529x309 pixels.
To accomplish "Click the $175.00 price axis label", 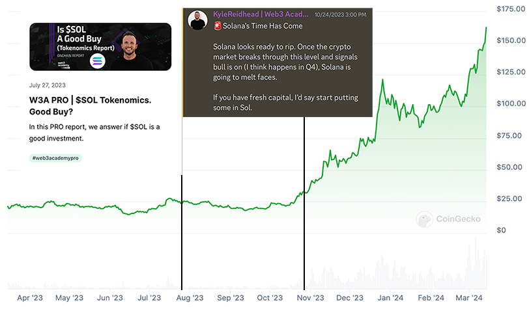I will (511, 9).
